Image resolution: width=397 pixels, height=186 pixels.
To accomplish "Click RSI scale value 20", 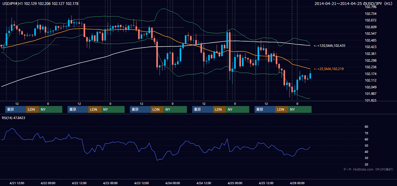I will [x=367, y=164].
